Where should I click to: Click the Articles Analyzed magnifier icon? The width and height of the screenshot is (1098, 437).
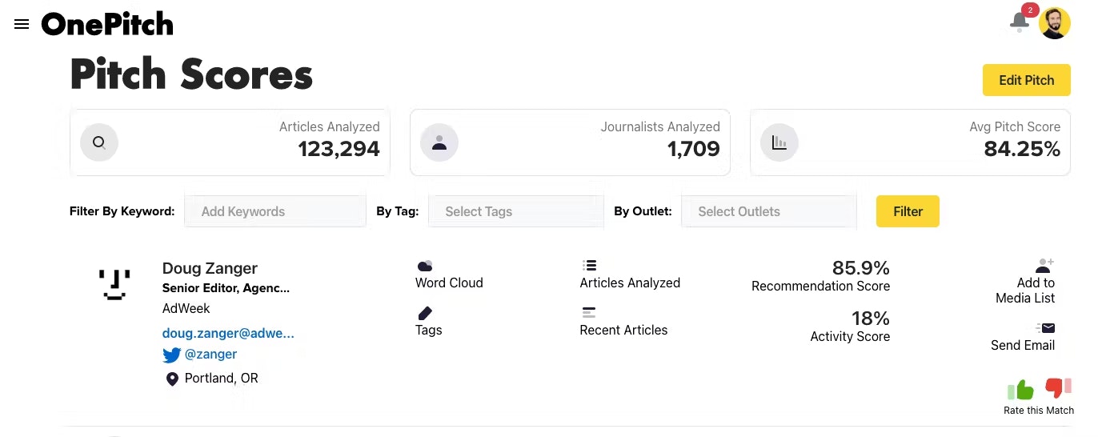pos(99,143)
